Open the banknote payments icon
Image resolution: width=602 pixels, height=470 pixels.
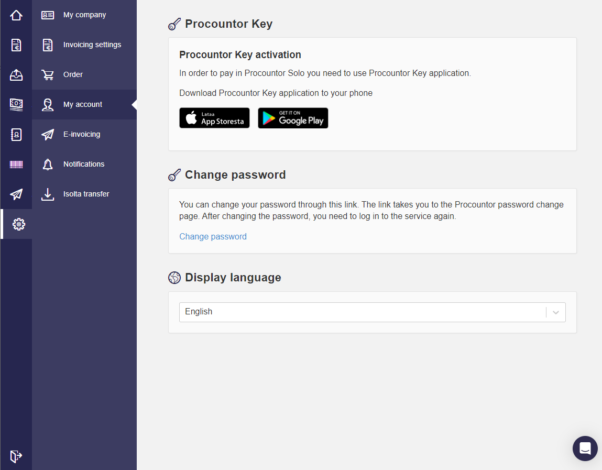point(16,104)
